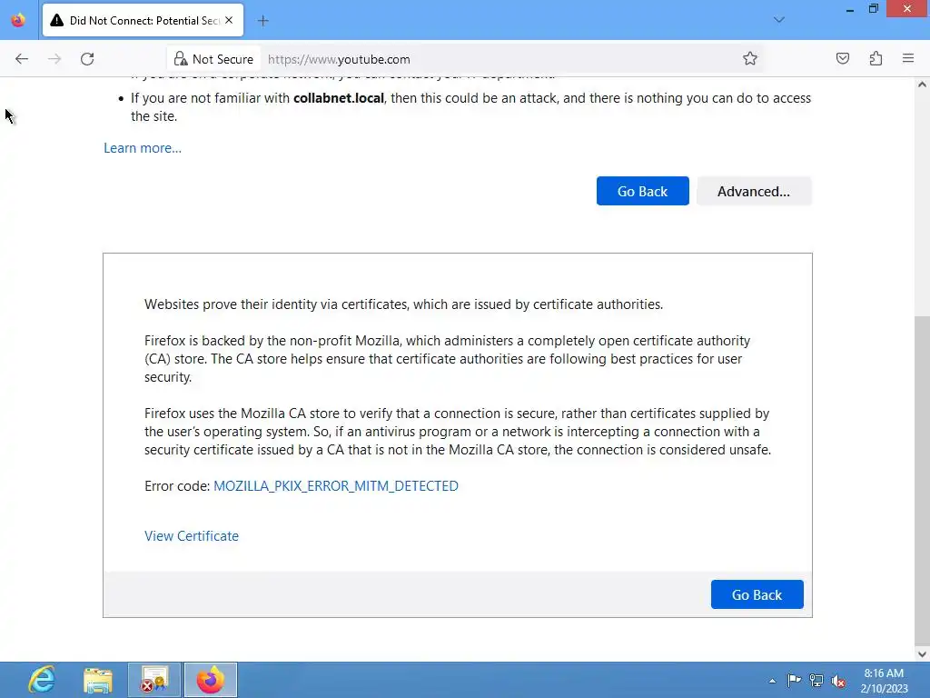The image size is (930, 698).
Task: Open the Firefox application menu
Action: 908,59
